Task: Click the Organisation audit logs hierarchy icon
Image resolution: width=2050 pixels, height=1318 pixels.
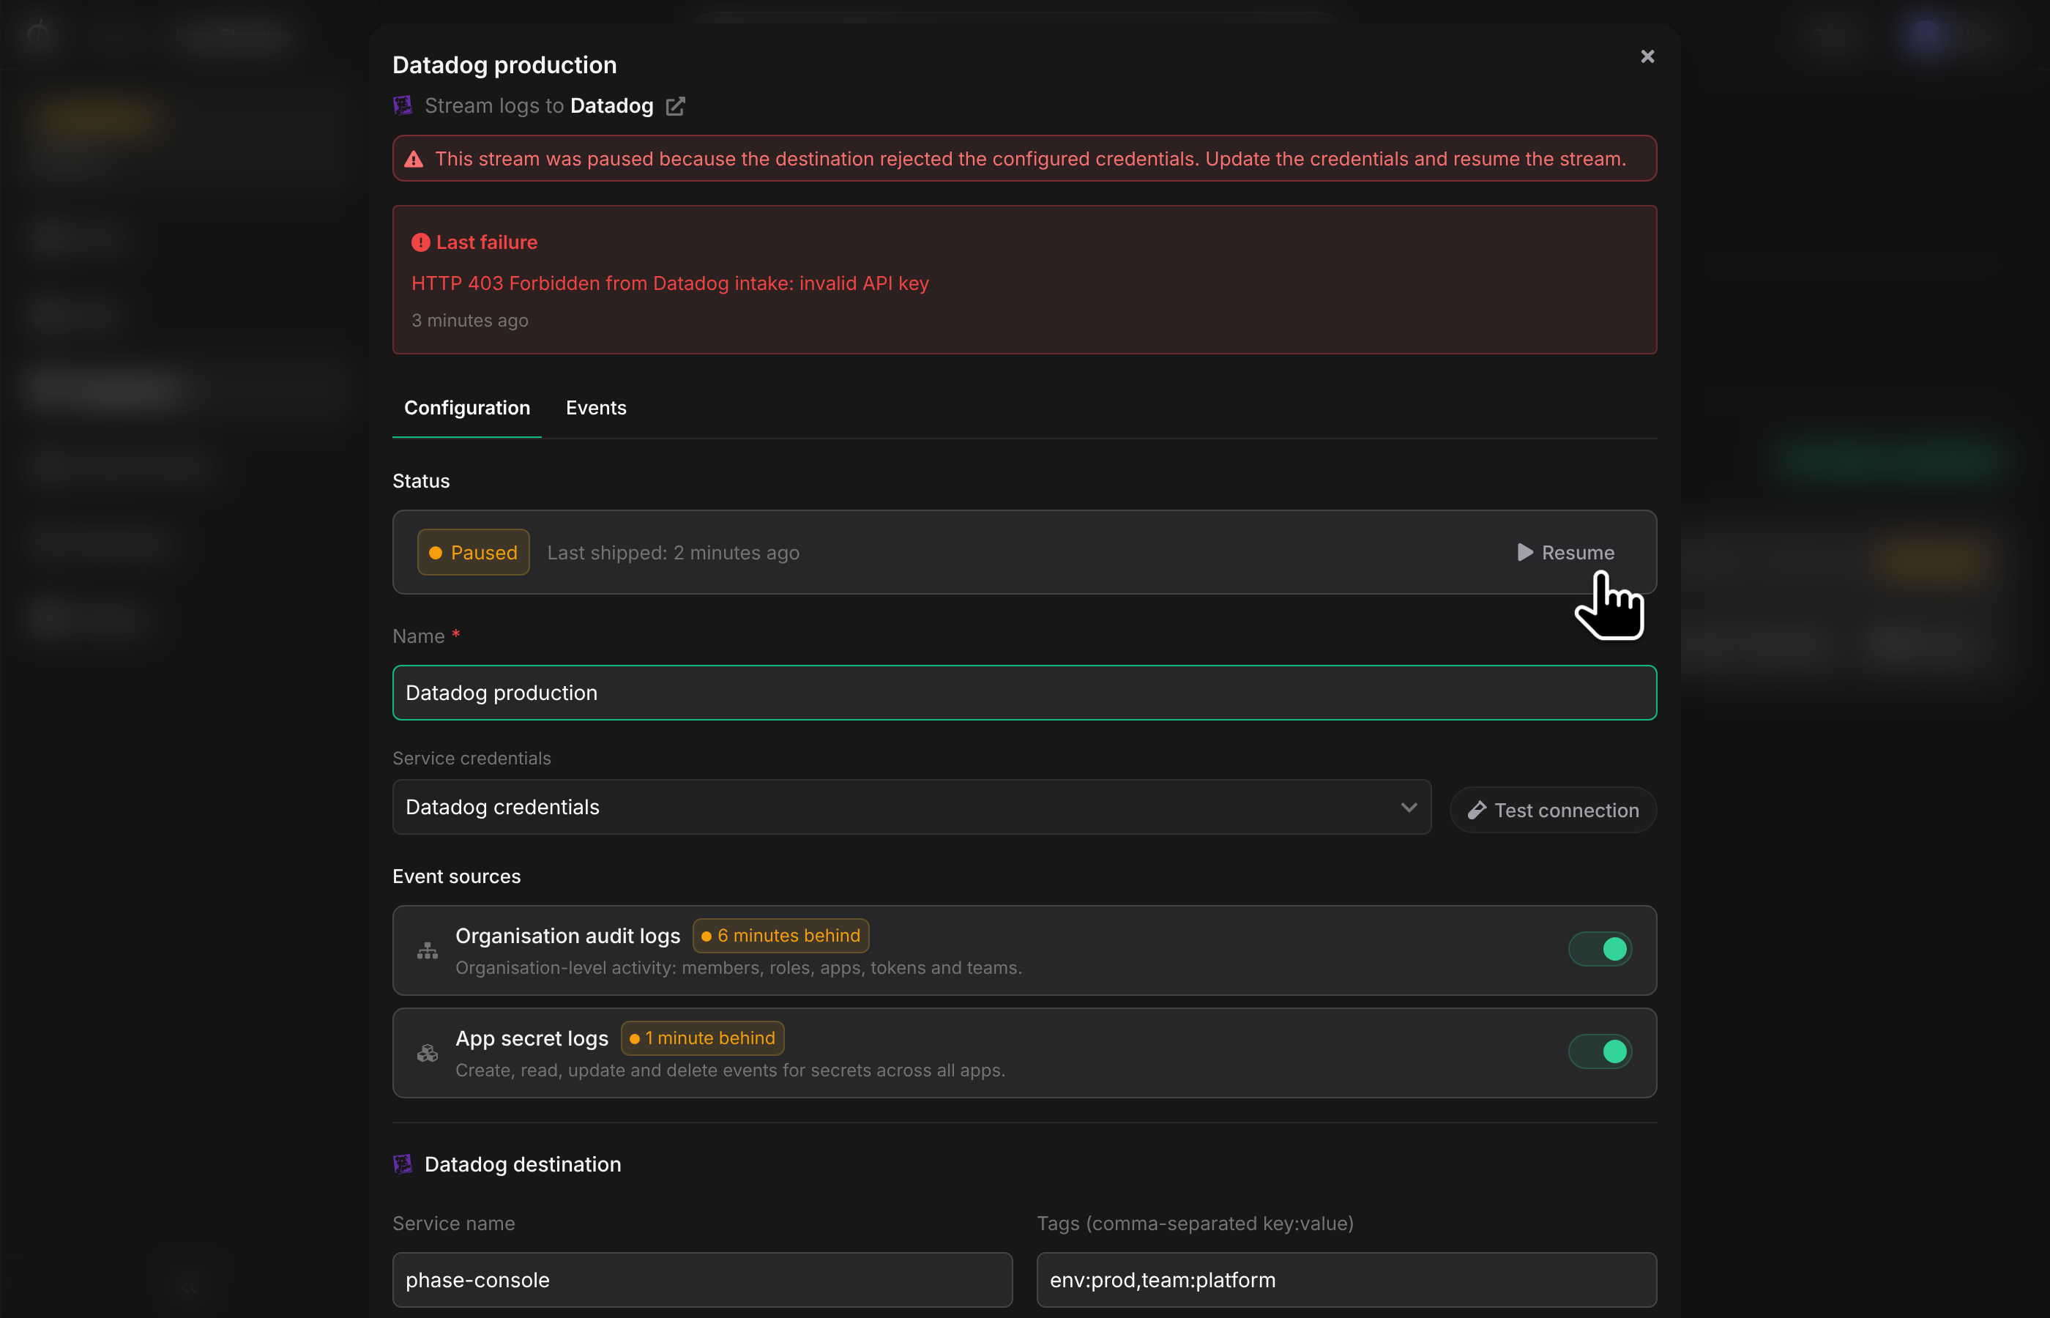Action: pos(427,950)
